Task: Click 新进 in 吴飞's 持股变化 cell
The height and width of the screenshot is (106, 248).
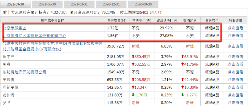Action: click(136, 103)
